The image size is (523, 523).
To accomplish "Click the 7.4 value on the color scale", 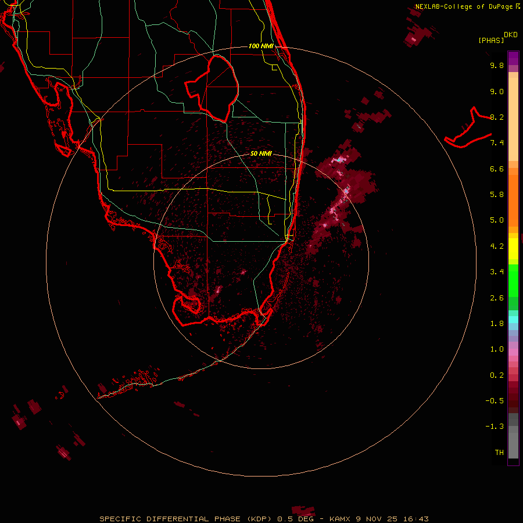I will pos(497,143).
